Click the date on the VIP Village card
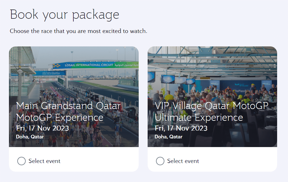288x182 pixels. point(181,128)
